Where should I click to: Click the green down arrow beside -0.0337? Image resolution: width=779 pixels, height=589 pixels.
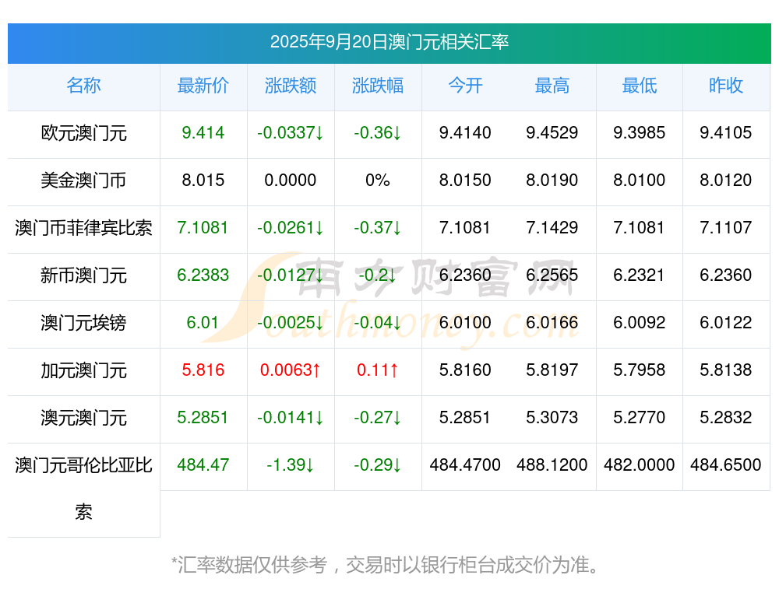[319, 133]
